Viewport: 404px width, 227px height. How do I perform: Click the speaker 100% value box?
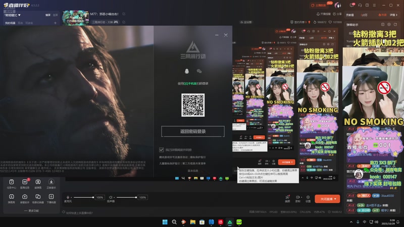pyautogui.click(x=142, y=197)
